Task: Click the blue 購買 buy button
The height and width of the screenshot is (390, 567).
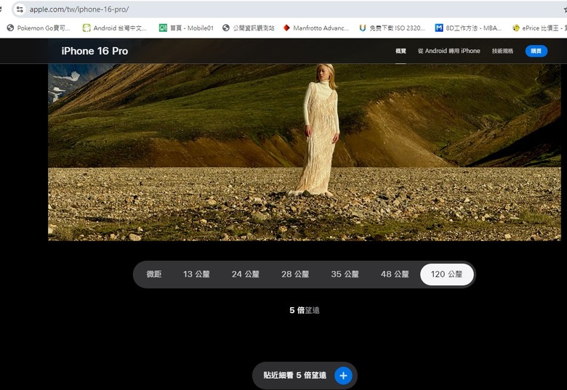Action: tap(536, 51)
